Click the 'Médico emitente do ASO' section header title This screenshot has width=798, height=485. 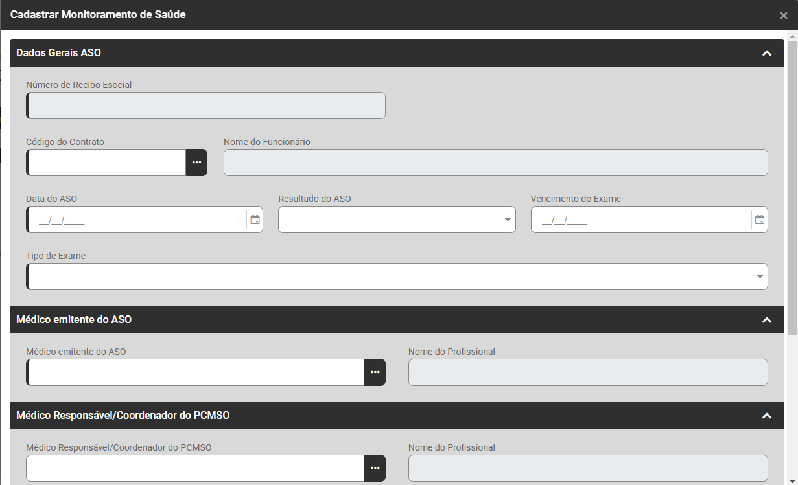(x=74, y=320)
